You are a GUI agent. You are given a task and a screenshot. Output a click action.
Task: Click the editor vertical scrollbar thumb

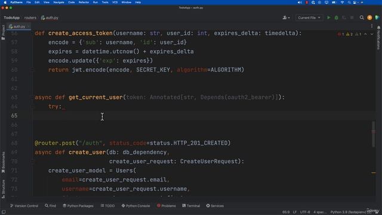pos(373,134)
